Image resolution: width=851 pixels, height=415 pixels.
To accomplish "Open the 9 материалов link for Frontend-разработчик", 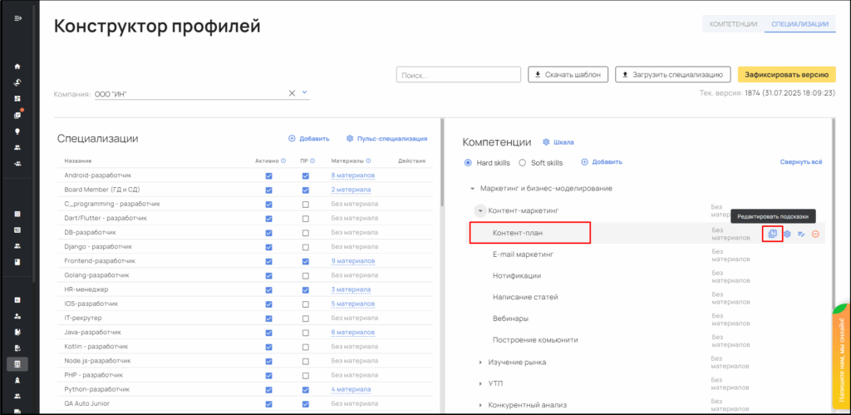I will coord(353,261).
